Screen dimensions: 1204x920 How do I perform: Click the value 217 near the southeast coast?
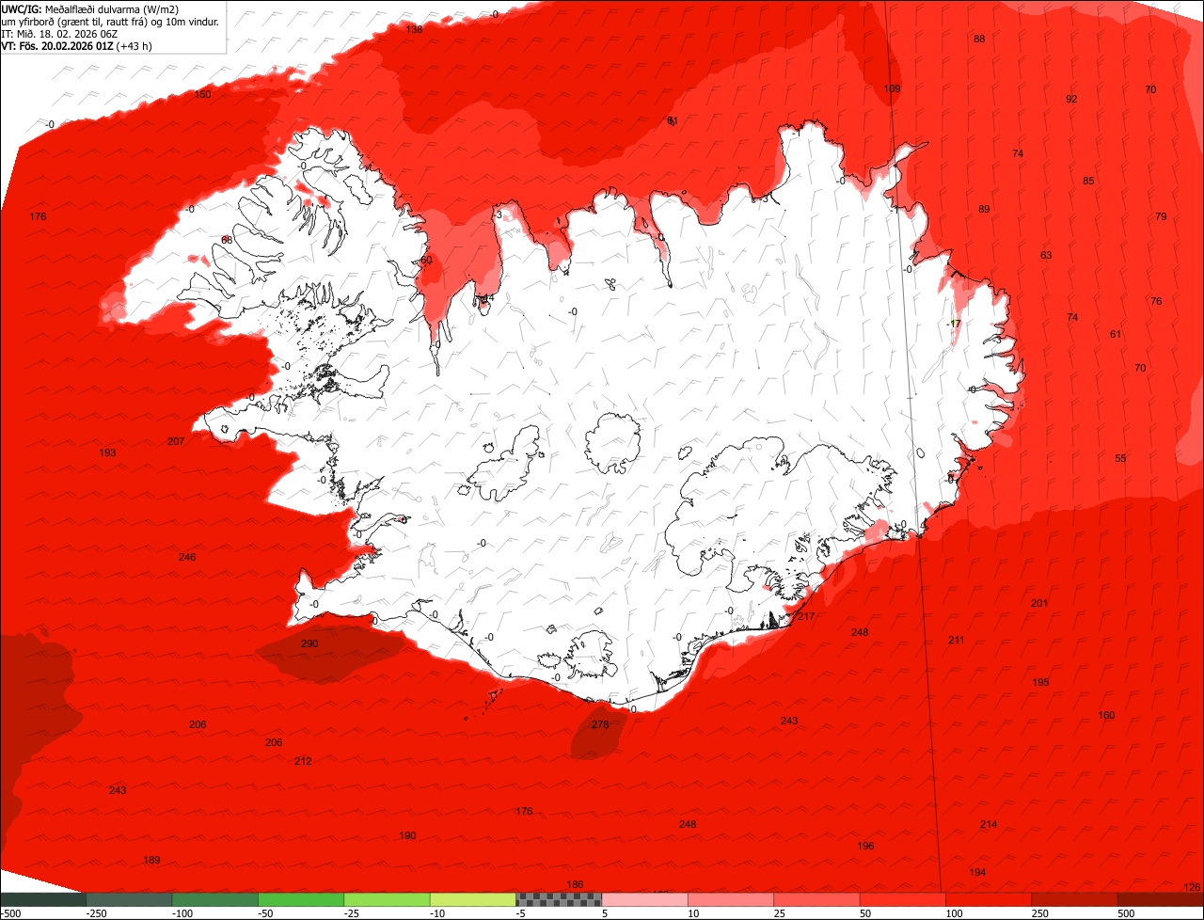point(806,616)
